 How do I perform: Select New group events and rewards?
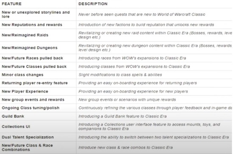click(33, 100)
